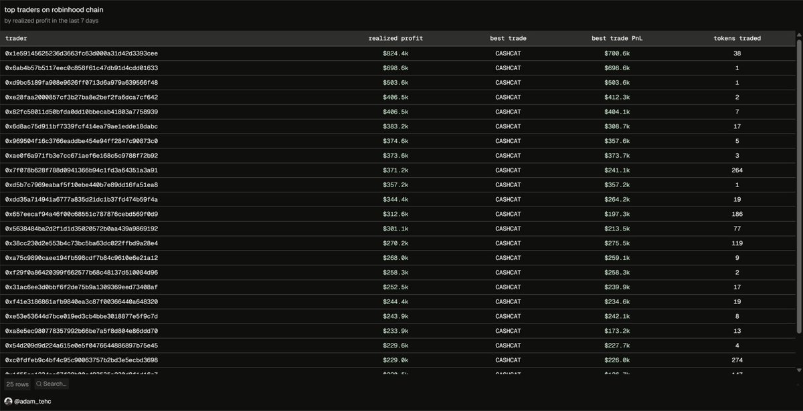Click the 25 rows counter
The height and width of the screenshot is (411, 803).
pyautogui.click(x=17, y=384)
